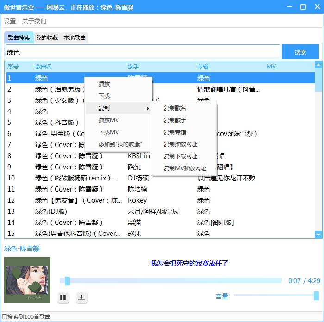The image size is (324, 322).
Task: Click artist 六月/阿祥/枫宇辰
Action: click(153, 211)
